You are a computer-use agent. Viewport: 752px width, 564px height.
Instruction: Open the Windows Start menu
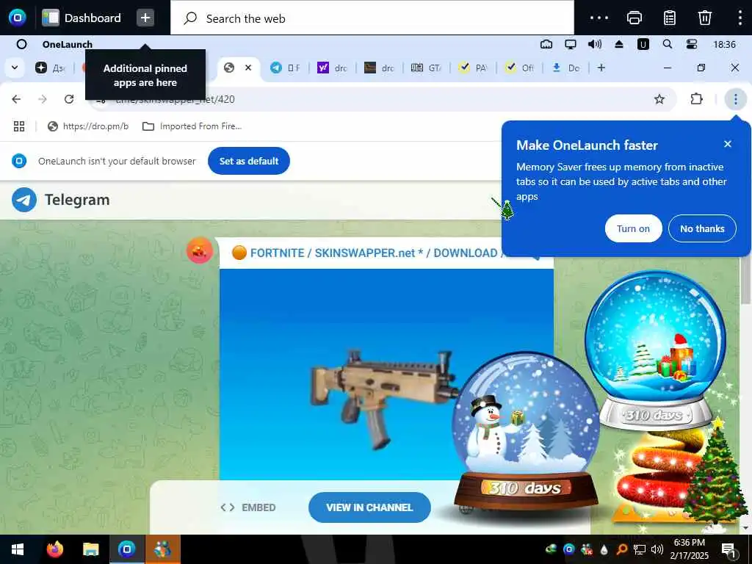(18, 549)
